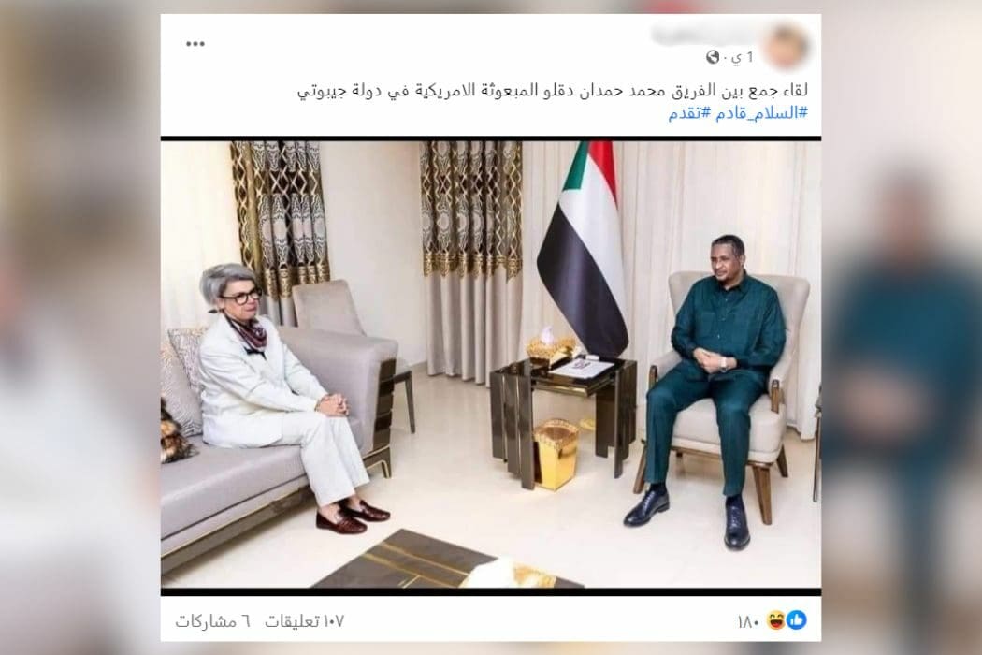The height and width of the screenshot is (655, 982).
Task: Open the three-dot post options menu
Action: [x=195, y=44]
